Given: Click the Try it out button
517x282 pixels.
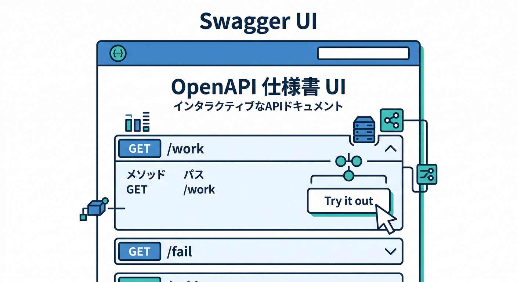Looking at the screenshot, I should click(x=348, y=201).
